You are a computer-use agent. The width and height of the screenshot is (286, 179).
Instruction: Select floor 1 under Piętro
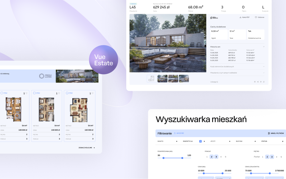[x=263, y=157]
